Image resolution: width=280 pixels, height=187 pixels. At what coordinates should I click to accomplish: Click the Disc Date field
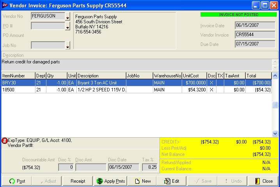pos(124,167)
